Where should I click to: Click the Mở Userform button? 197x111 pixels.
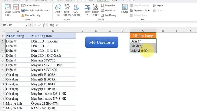[x=102, y=42]
